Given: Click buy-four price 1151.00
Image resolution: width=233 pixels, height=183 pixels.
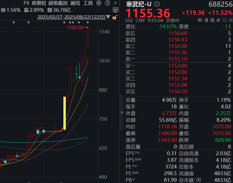Looking at the screenshot, I should click(x=178, y=85).
